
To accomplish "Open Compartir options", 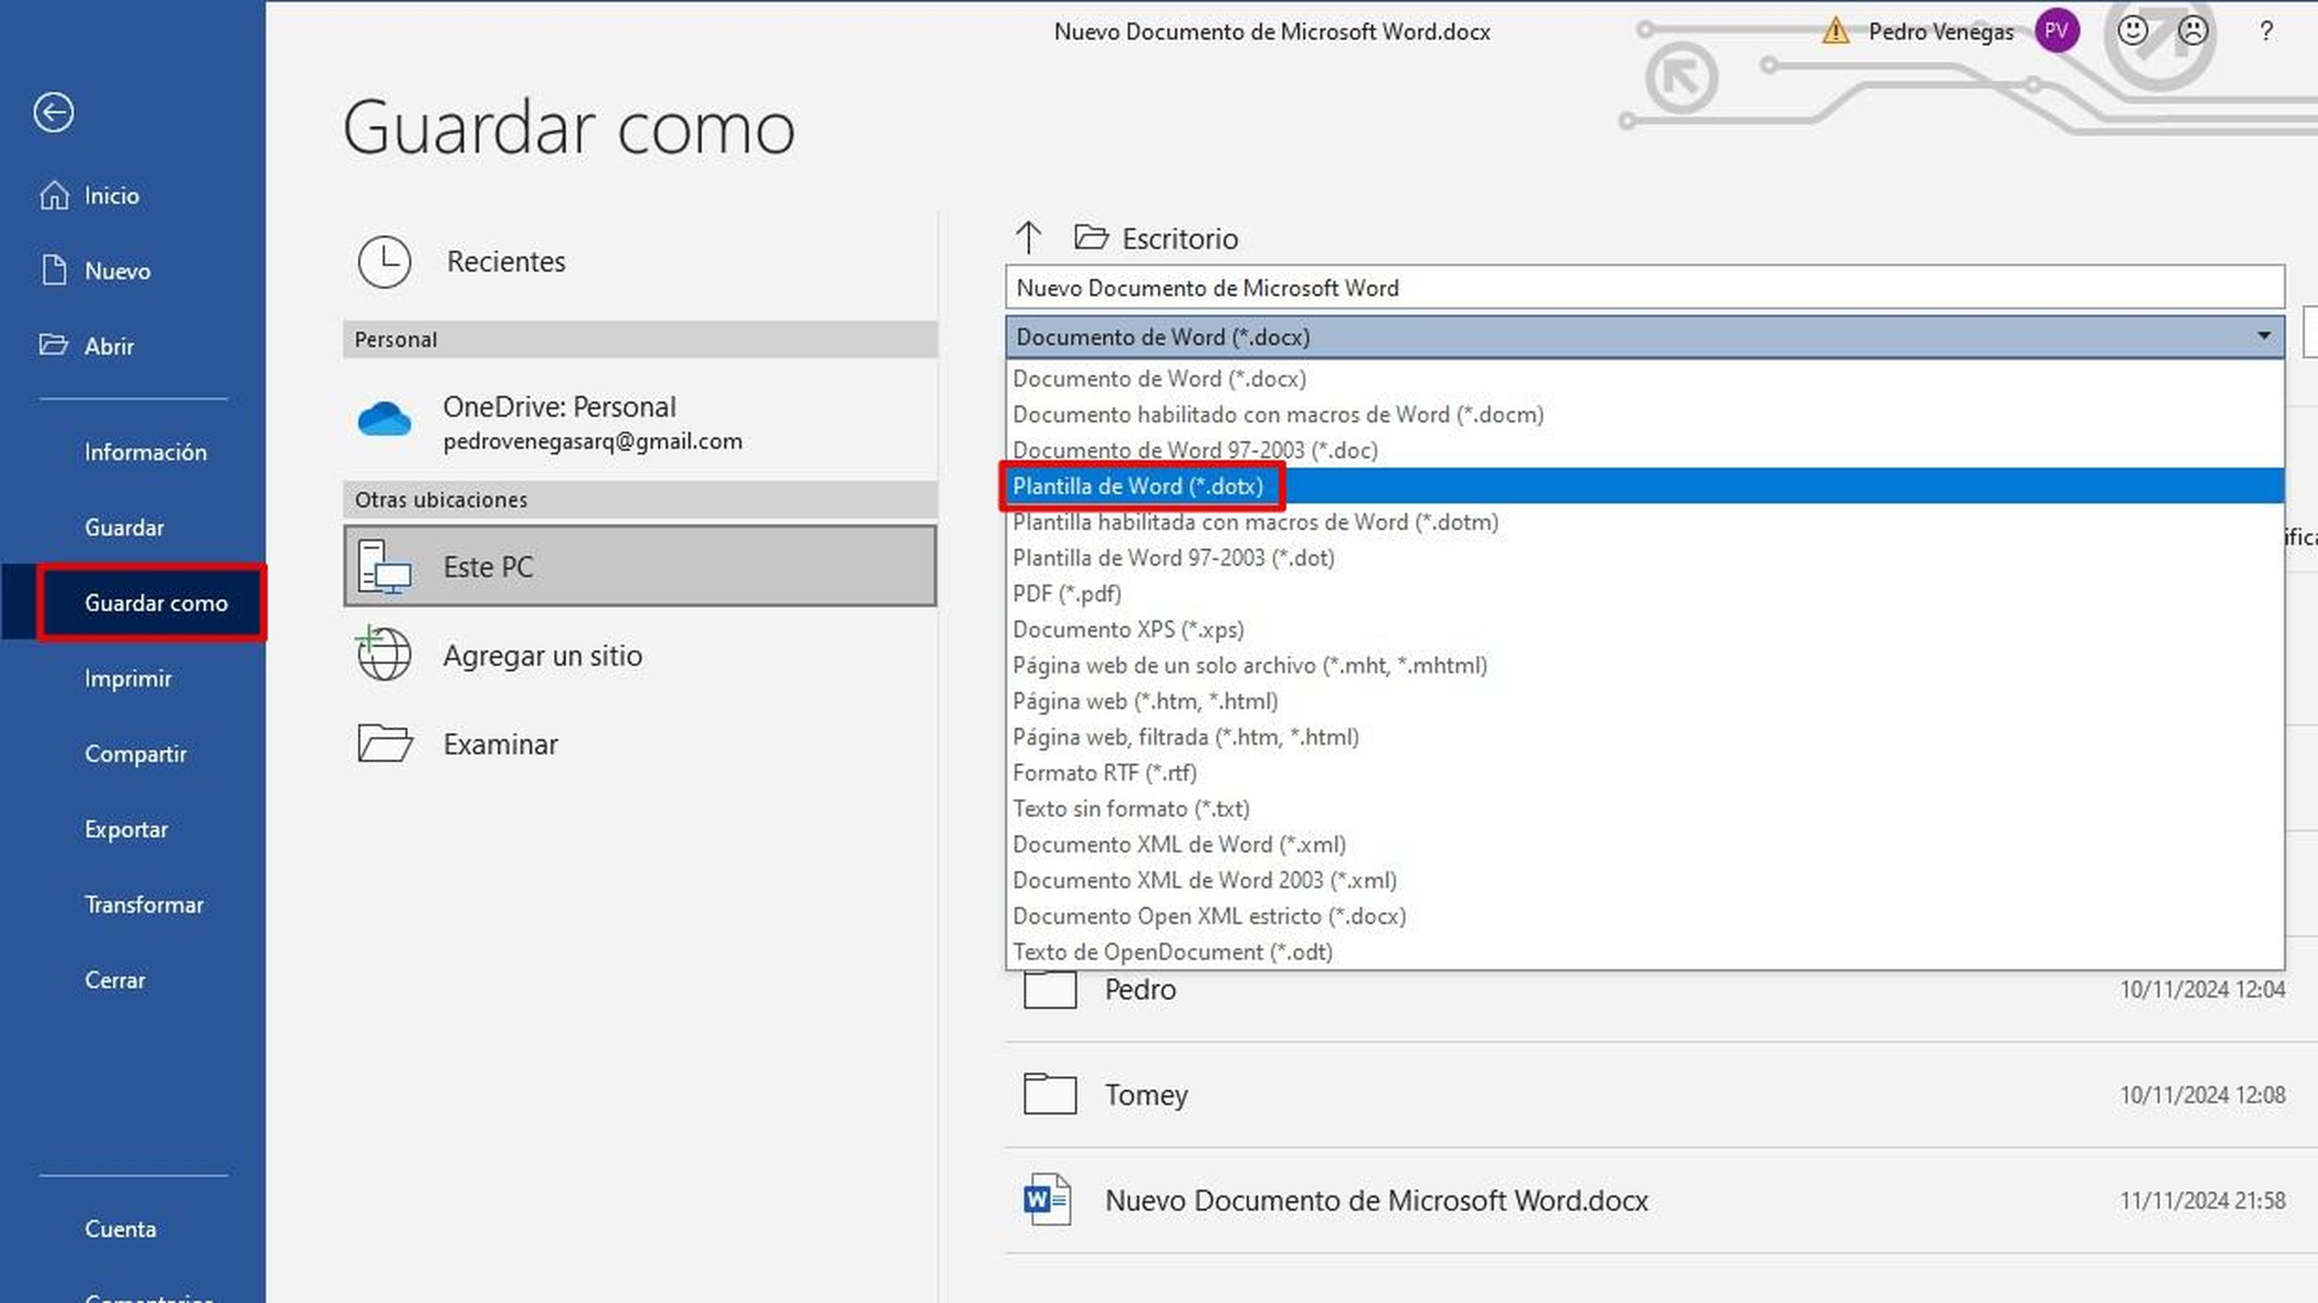I will (136, 754).
